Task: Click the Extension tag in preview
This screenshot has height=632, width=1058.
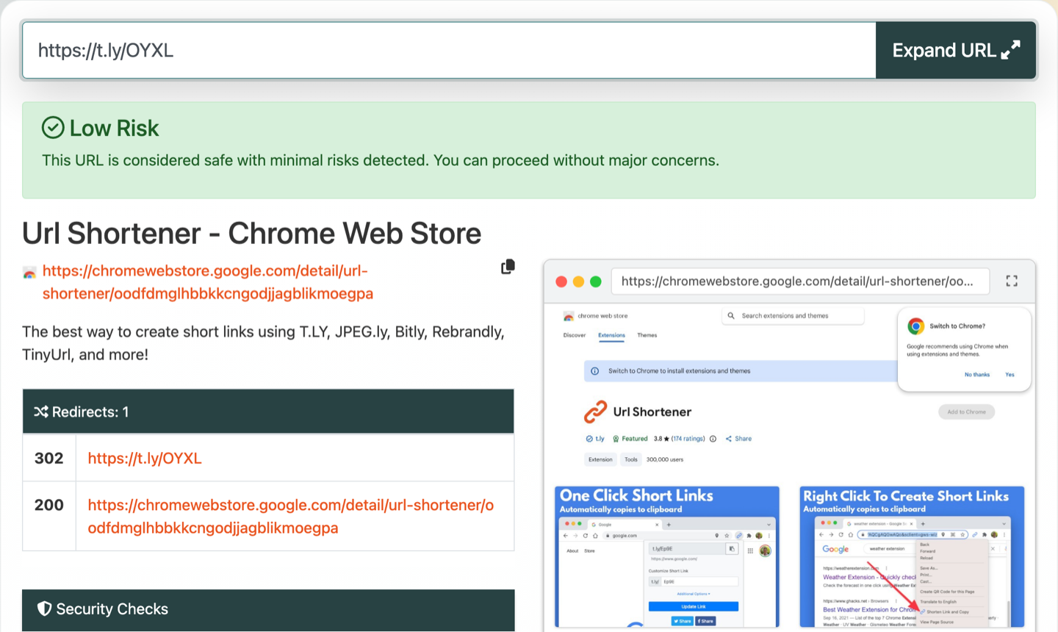Action: pos(600,459)
